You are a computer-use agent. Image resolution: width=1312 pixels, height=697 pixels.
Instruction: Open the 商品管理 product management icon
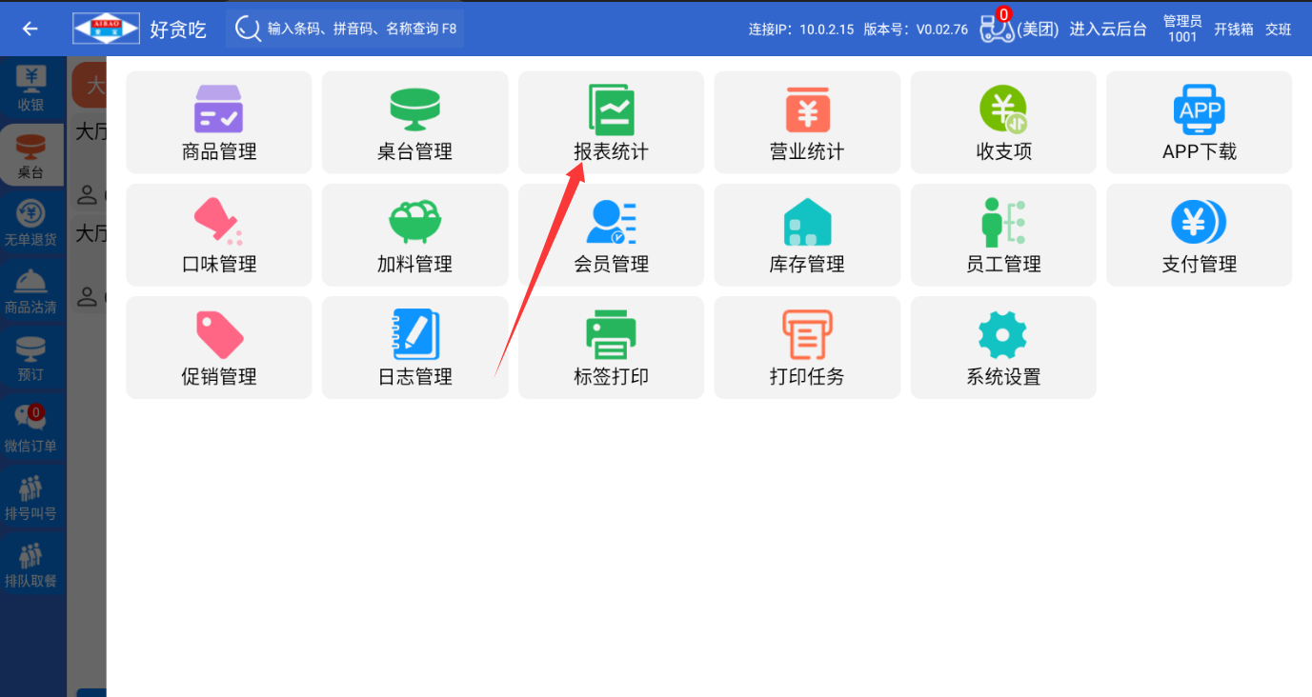[219, 110]
